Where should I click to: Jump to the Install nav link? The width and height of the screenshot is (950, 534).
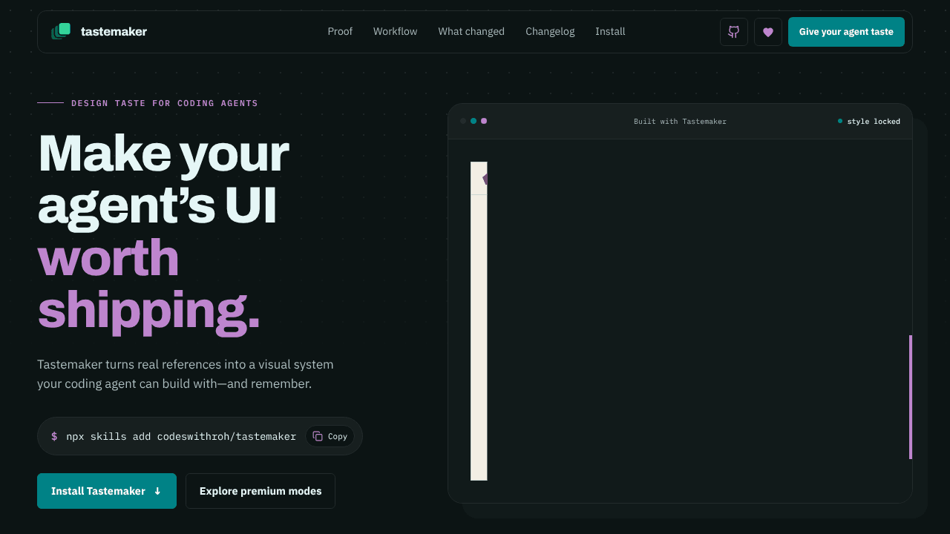(x=610, y=31)
